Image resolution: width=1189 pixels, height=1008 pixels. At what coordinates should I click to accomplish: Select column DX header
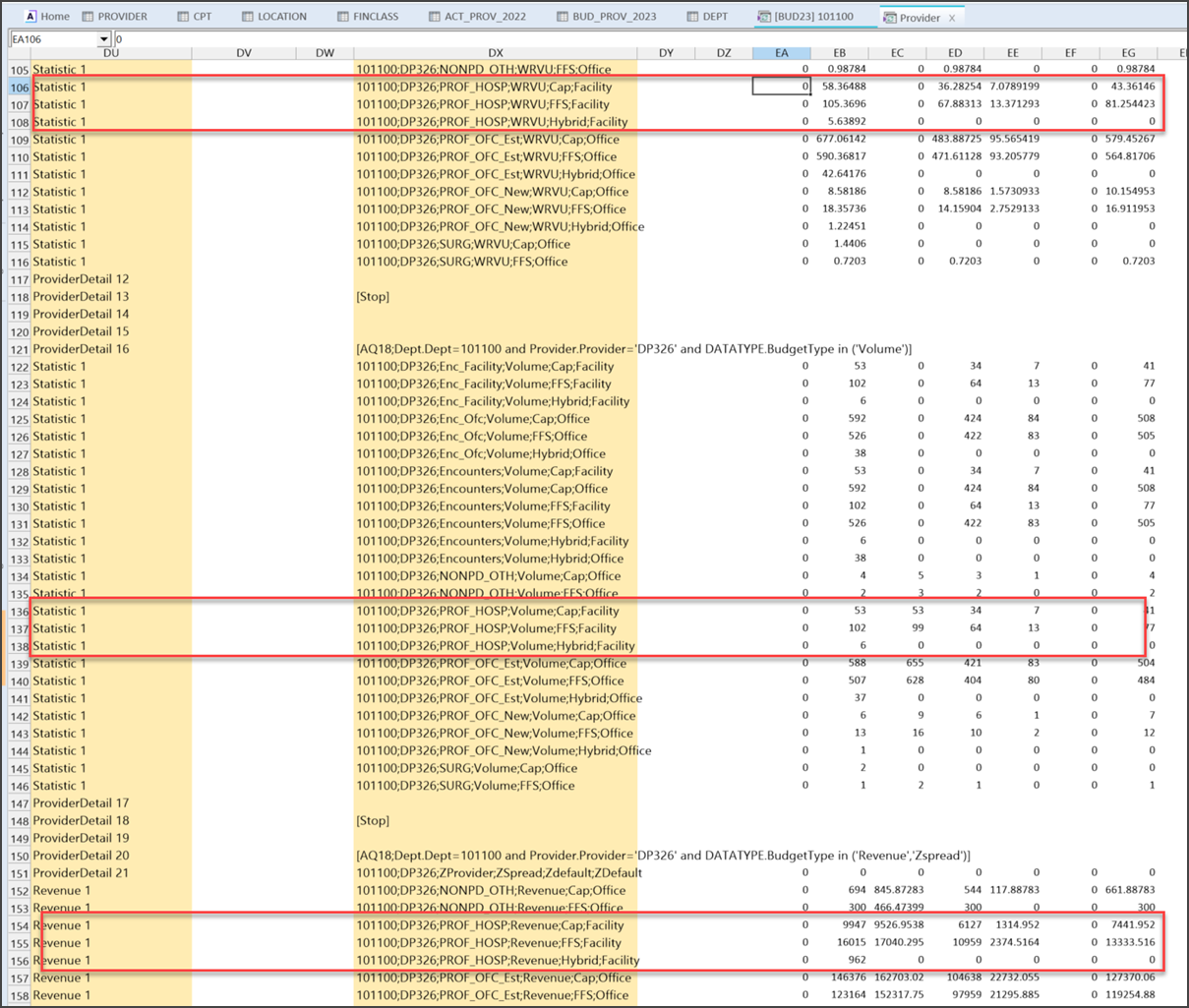pyautogui.click(x=495, y=53)
